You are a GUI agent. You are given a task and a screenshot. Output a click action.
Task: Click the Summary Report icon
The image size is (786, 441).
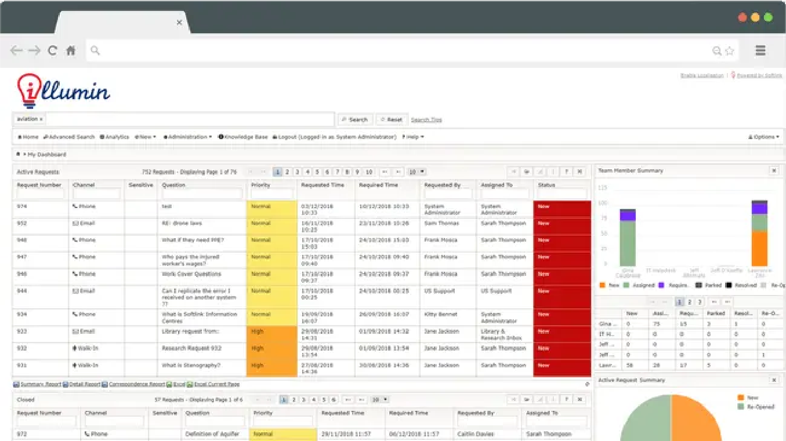tap(16, 384)
